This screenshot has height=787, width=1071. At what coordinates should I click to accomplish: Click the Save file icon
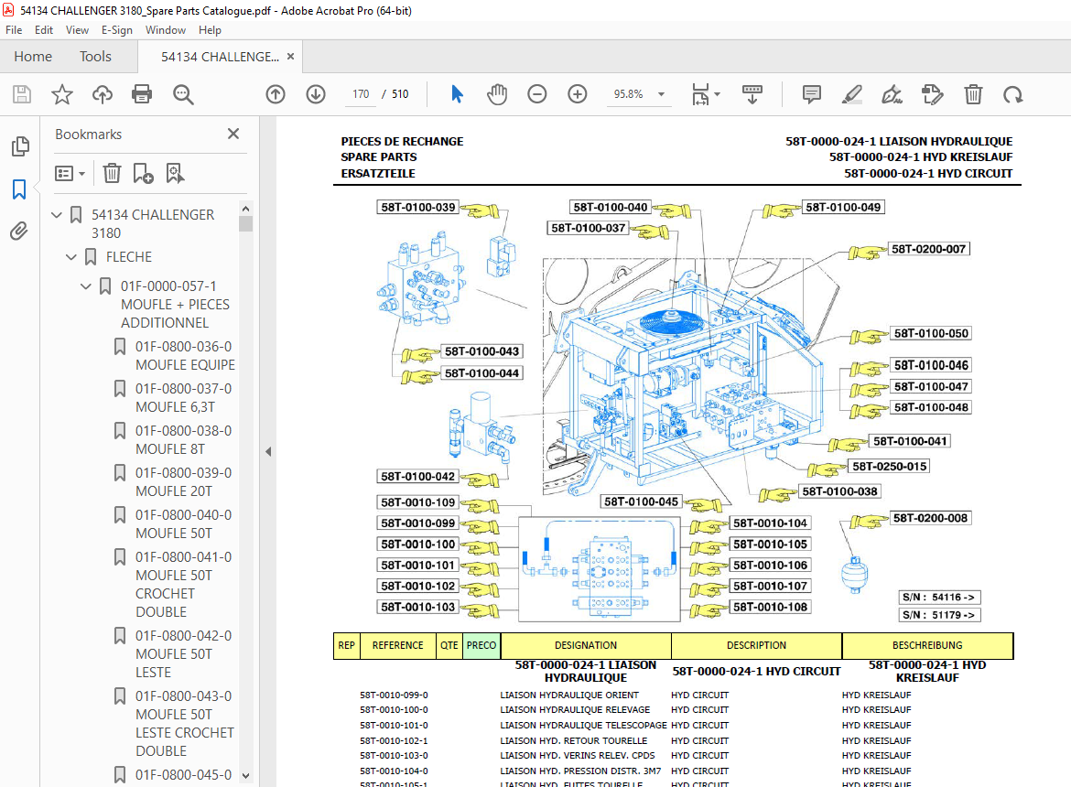22,94
